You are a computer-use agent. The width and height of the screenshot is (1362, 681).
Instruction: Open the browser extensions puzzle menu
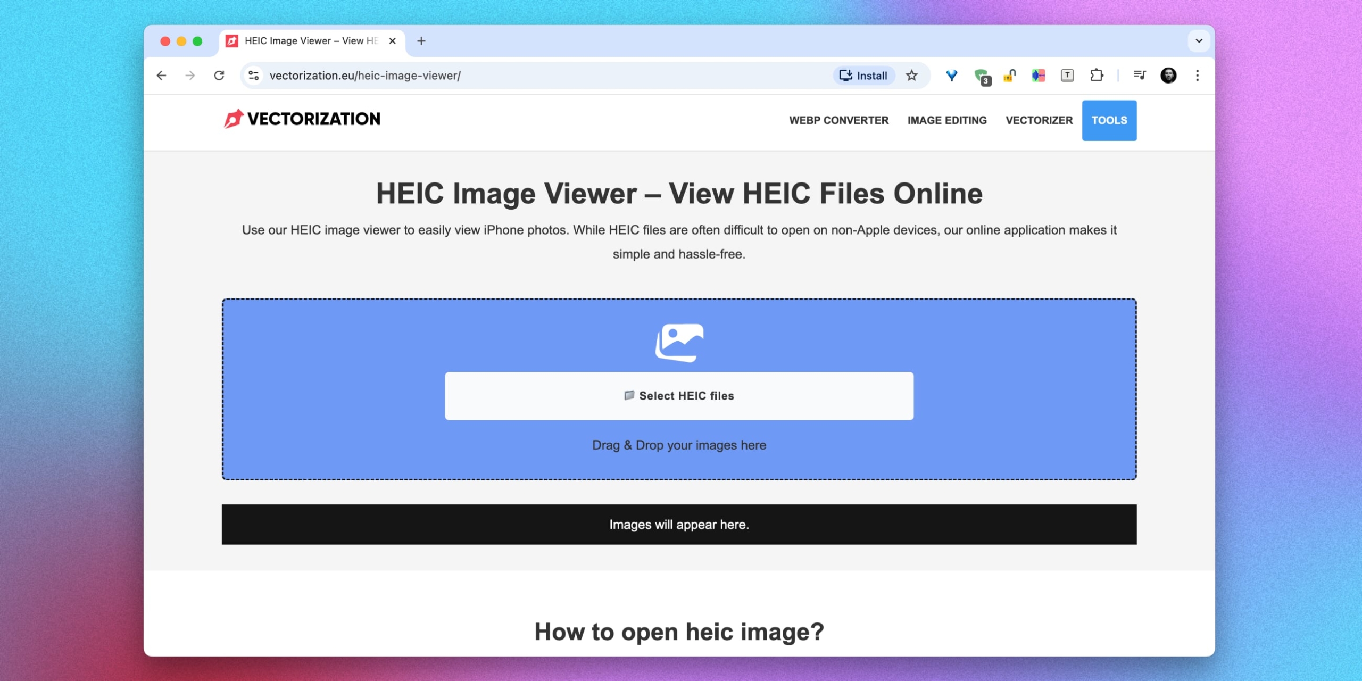tap(1095, 76)
